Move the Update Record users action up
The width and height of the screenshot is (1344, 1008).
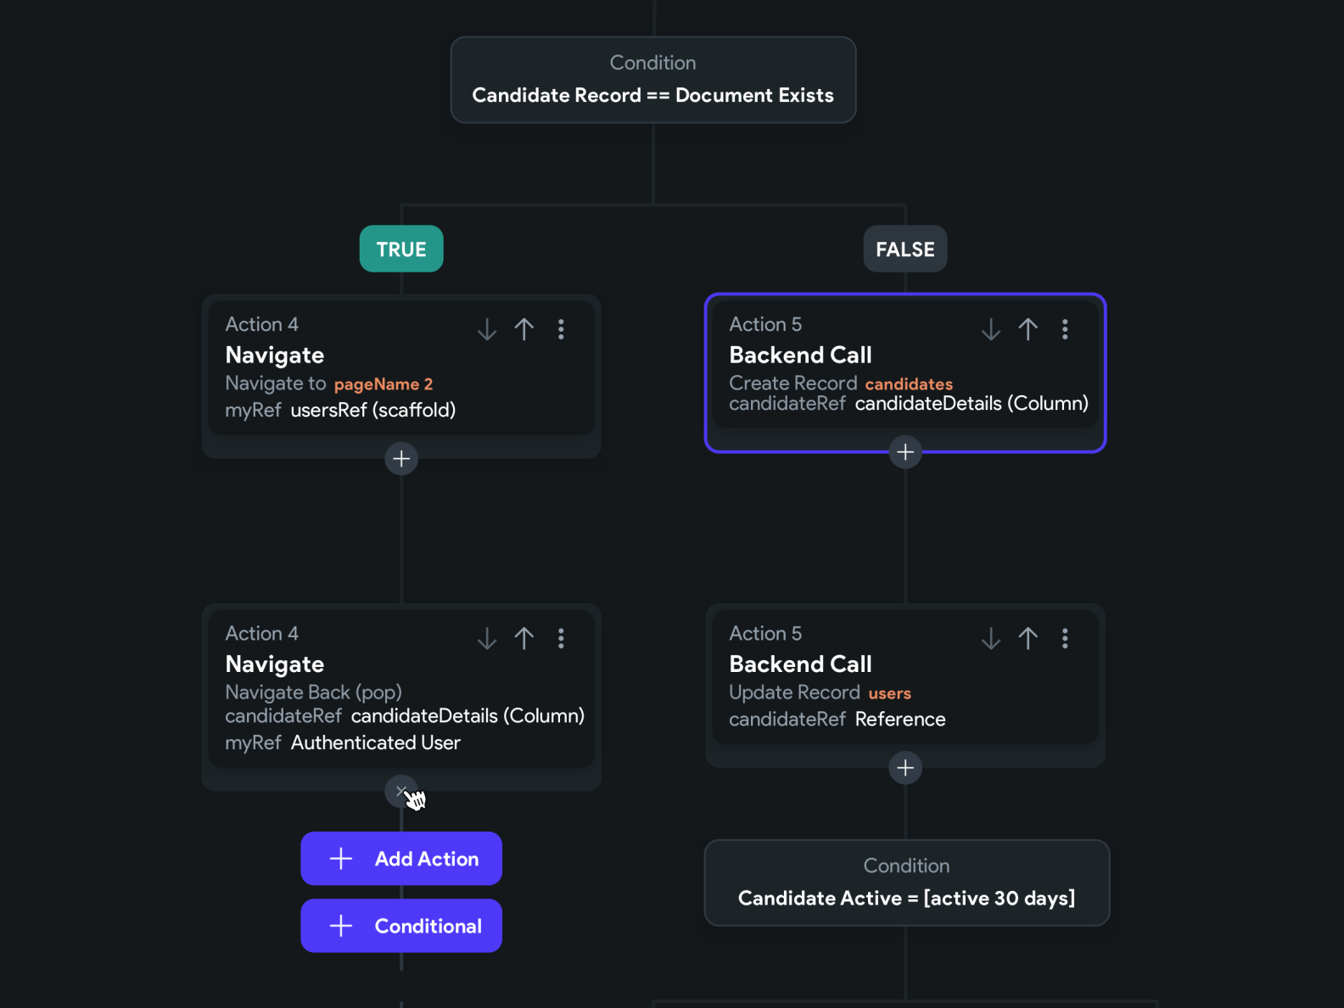1028,638
